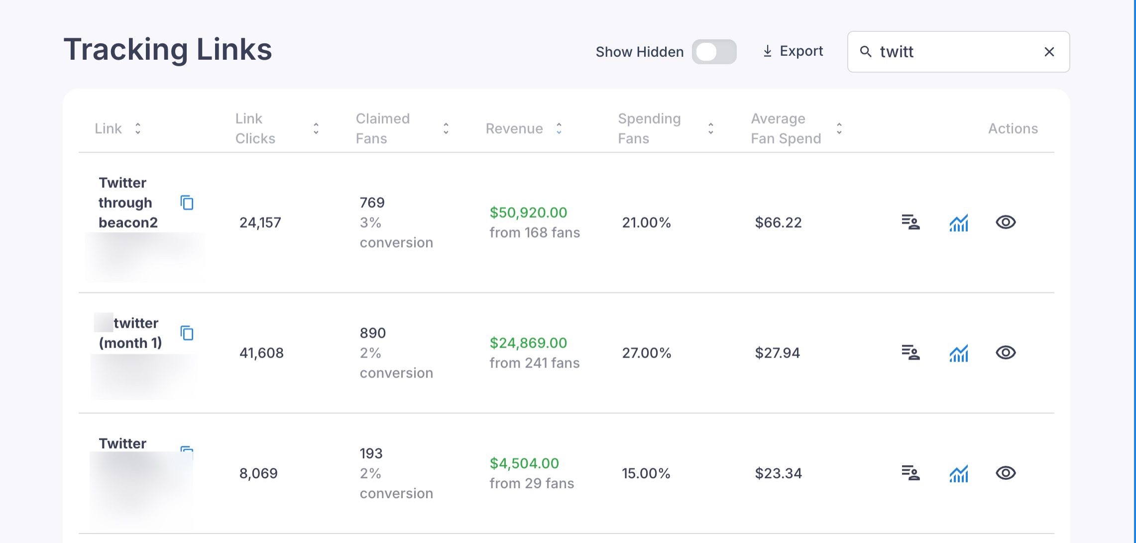Export the tracking links

coord(793,51)
